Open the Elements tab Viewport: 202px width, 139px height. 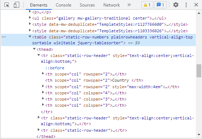[39, 5]
